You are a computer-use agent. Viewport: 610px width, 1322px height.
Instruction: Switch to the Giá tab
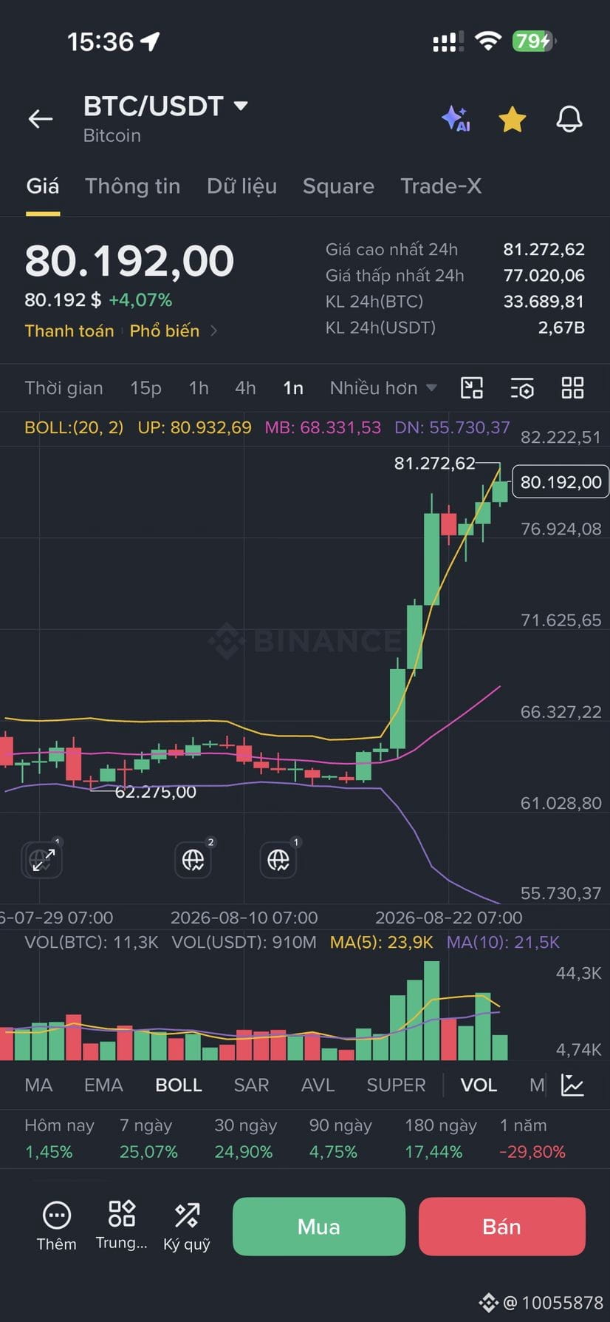coord(43,186)
